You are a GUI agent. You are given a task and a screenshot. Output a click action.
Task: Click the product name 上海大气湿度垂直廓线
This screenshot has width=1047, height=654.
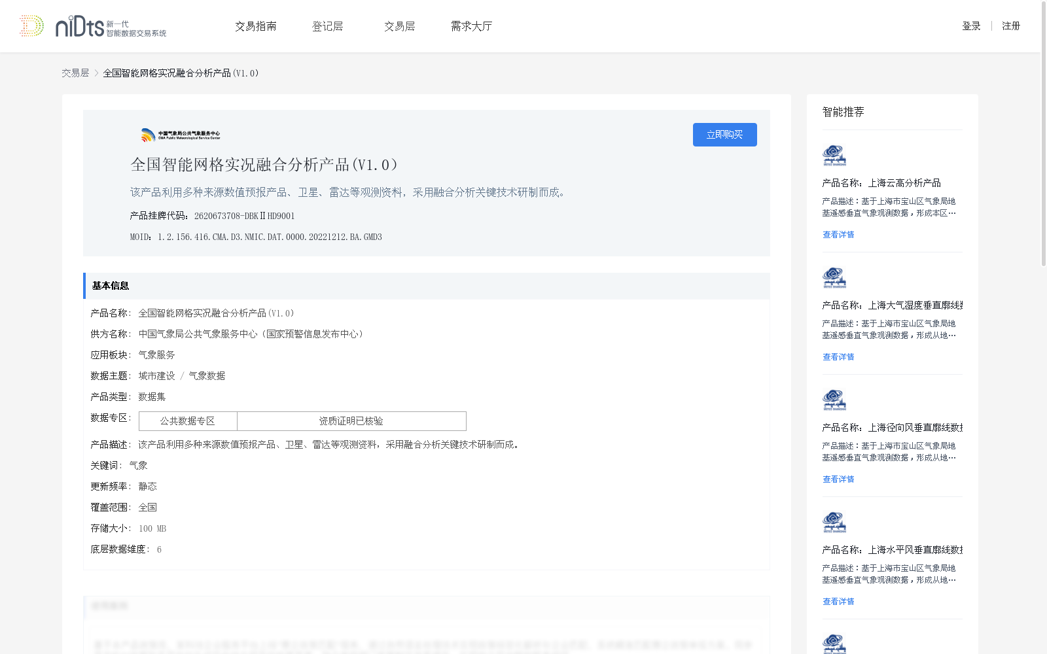915,305
